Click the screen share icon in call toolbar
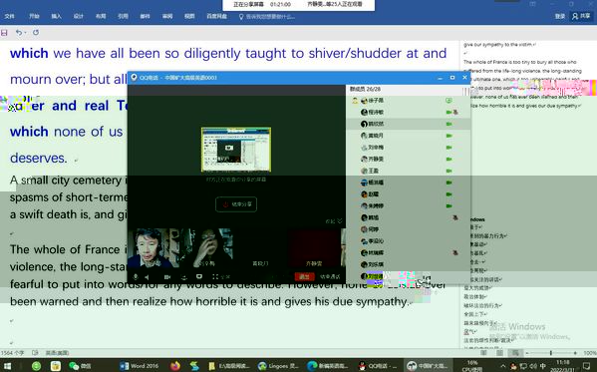 (x=199, y=276)
